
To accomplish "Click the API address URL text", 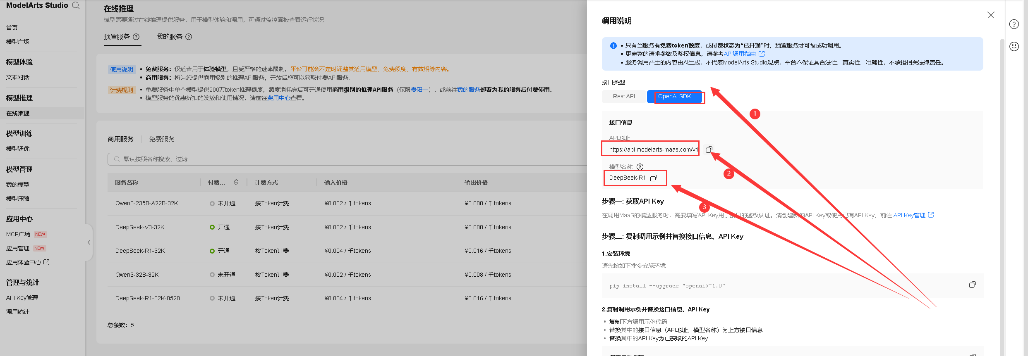I will point(653,150).
